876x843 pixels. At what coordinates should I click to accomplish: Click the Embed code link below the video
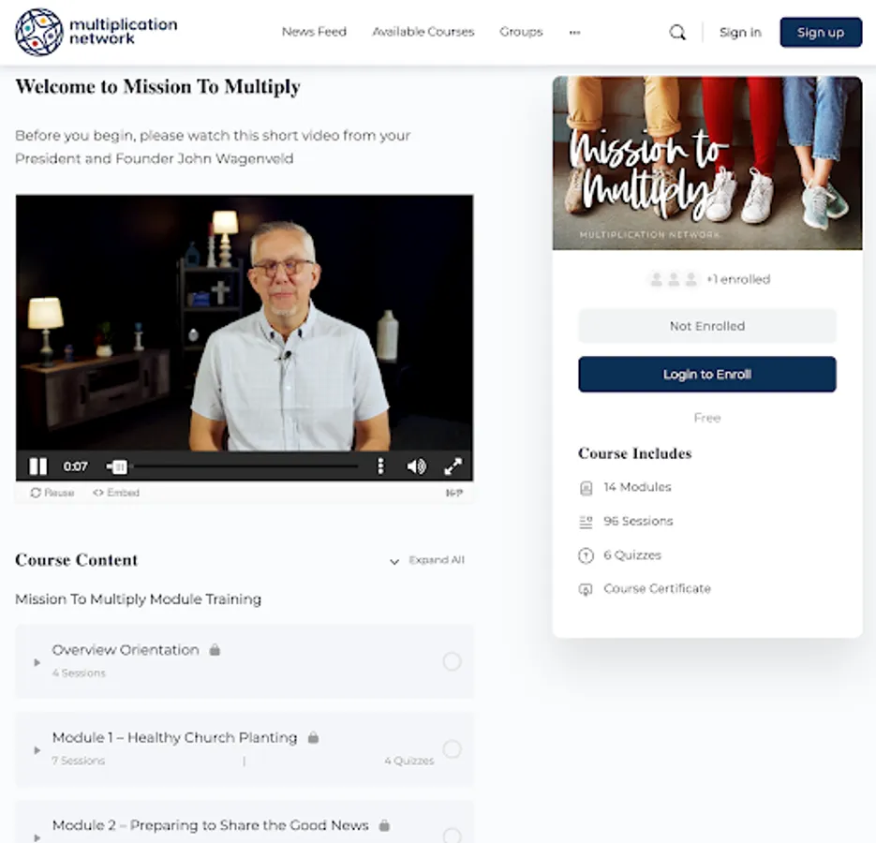tap(116, 492)
